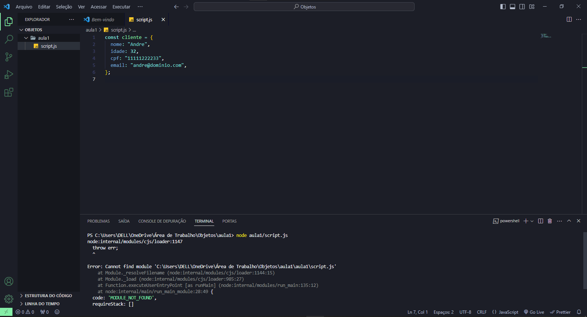The image size is (587, 317).
Task: Click the Objetos command center search box
Action: (x=304, y=7)
